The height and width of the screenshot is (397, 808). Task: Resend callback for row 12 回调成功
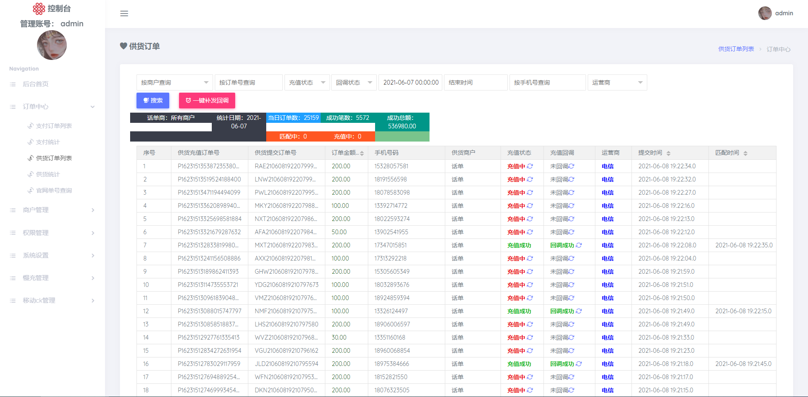(579, 311)
